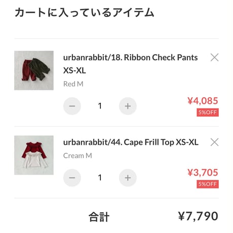Screen dimensions: 233x233
Task: Decrease quantity of Cape Frill Top
Action: (x=72, y=178)
